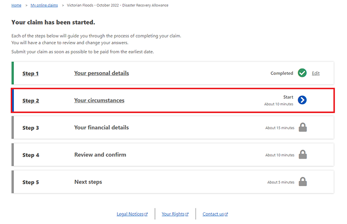Select the Step 1 label link

[30, 74]
